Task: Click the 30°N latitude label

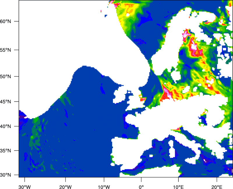Action: (6, 175)
